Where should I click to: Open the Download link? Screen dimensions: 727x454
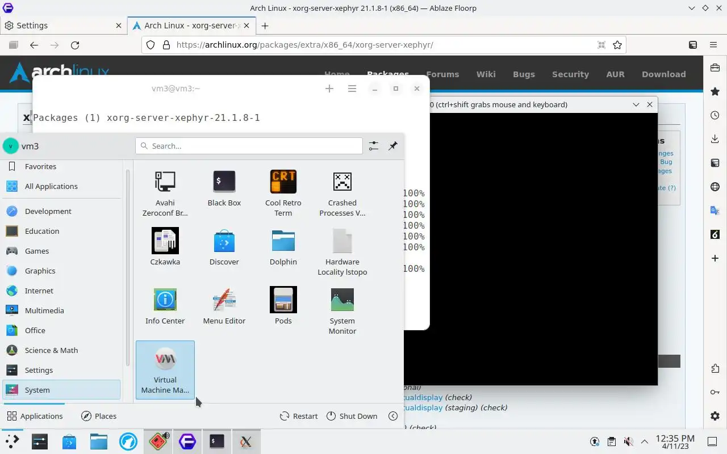click(x=663, y=74)
